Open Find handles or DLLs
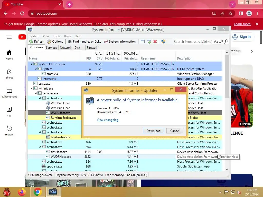The width and height of the screenshot is (263, 197). (x=84, y=42)
